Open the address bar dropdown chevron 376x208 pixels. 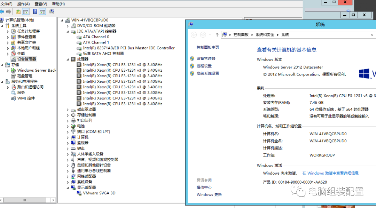point(372,34)
